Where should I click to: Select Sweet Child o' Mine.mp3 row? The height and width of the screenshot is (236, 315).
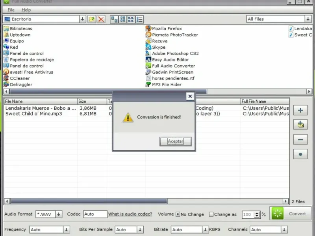click(x=34, y=114)
